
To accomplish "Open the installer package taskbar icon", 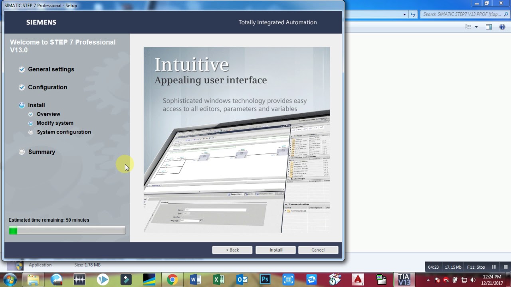I will point(381,279).
